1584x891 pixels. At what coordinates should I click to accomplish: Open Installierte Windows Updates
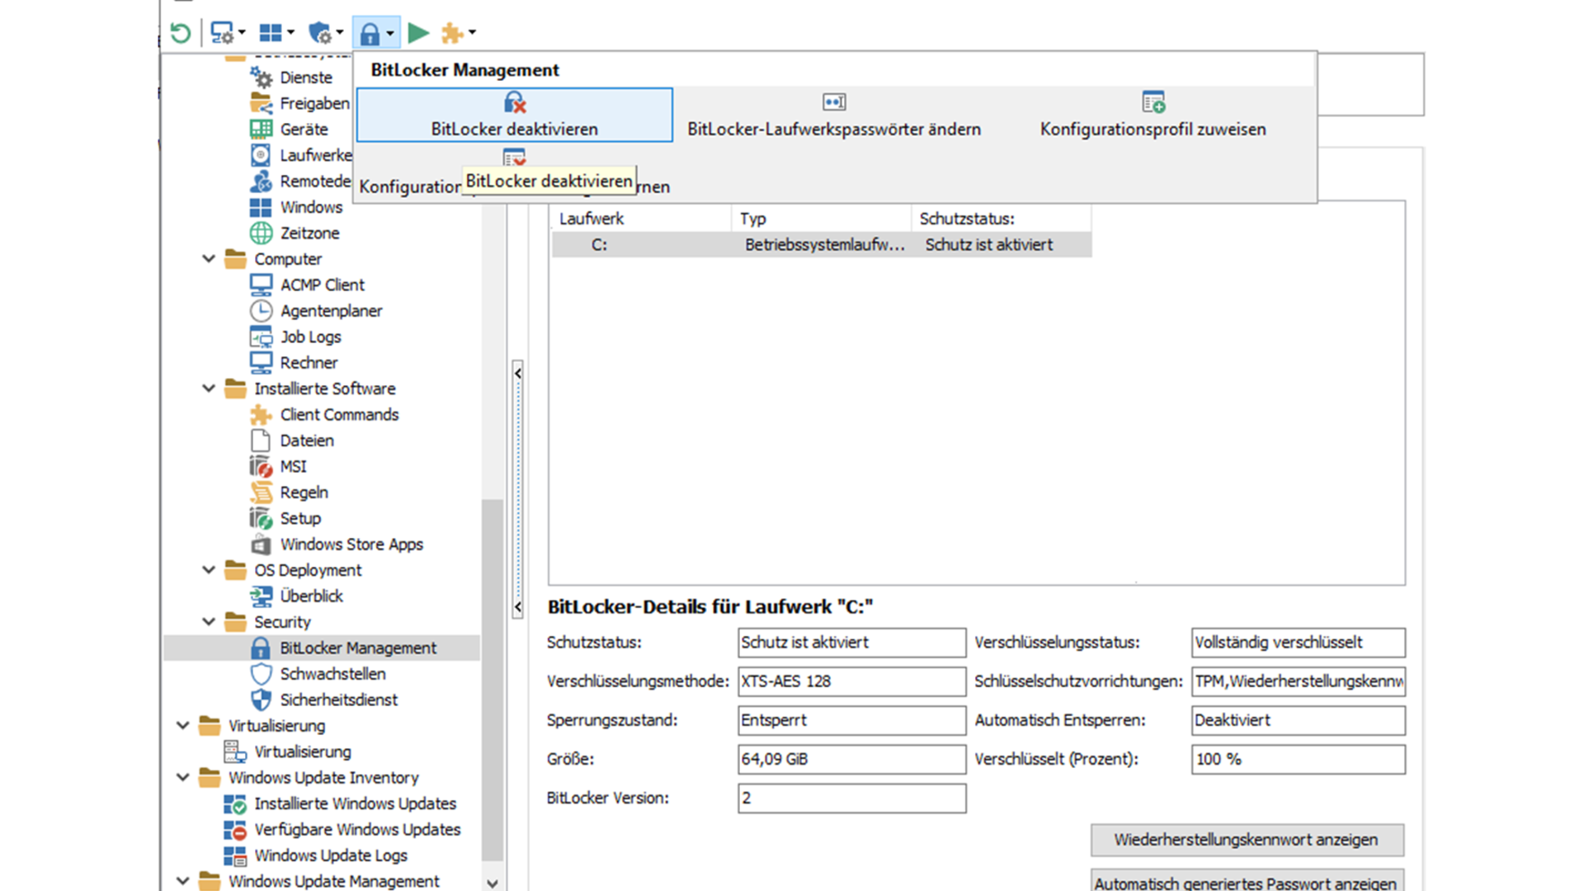pyautogui.click(x=355, y=804)
